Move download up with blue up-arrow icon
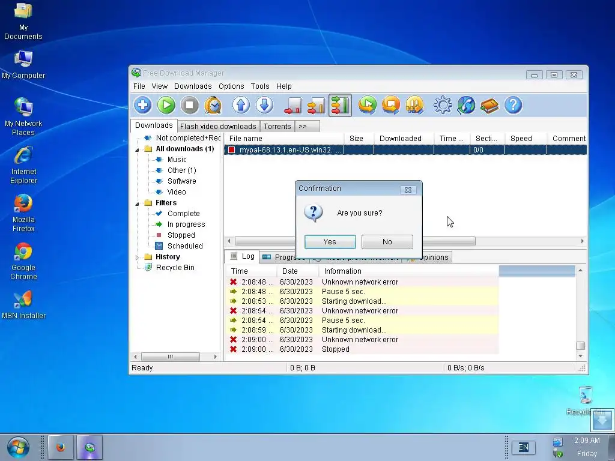The image size is (615, 461). (x=241, y=105)
